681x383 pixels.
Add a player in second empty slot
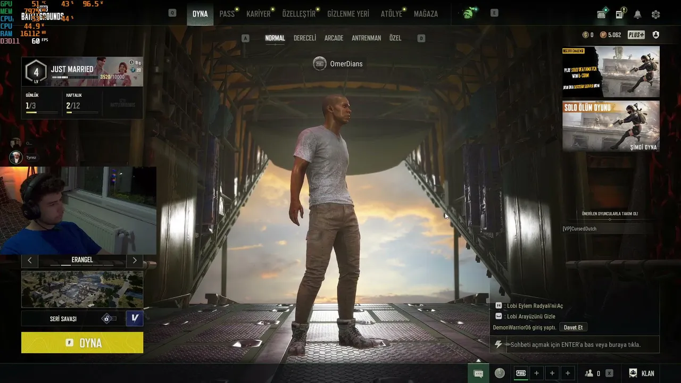(552, 373)
